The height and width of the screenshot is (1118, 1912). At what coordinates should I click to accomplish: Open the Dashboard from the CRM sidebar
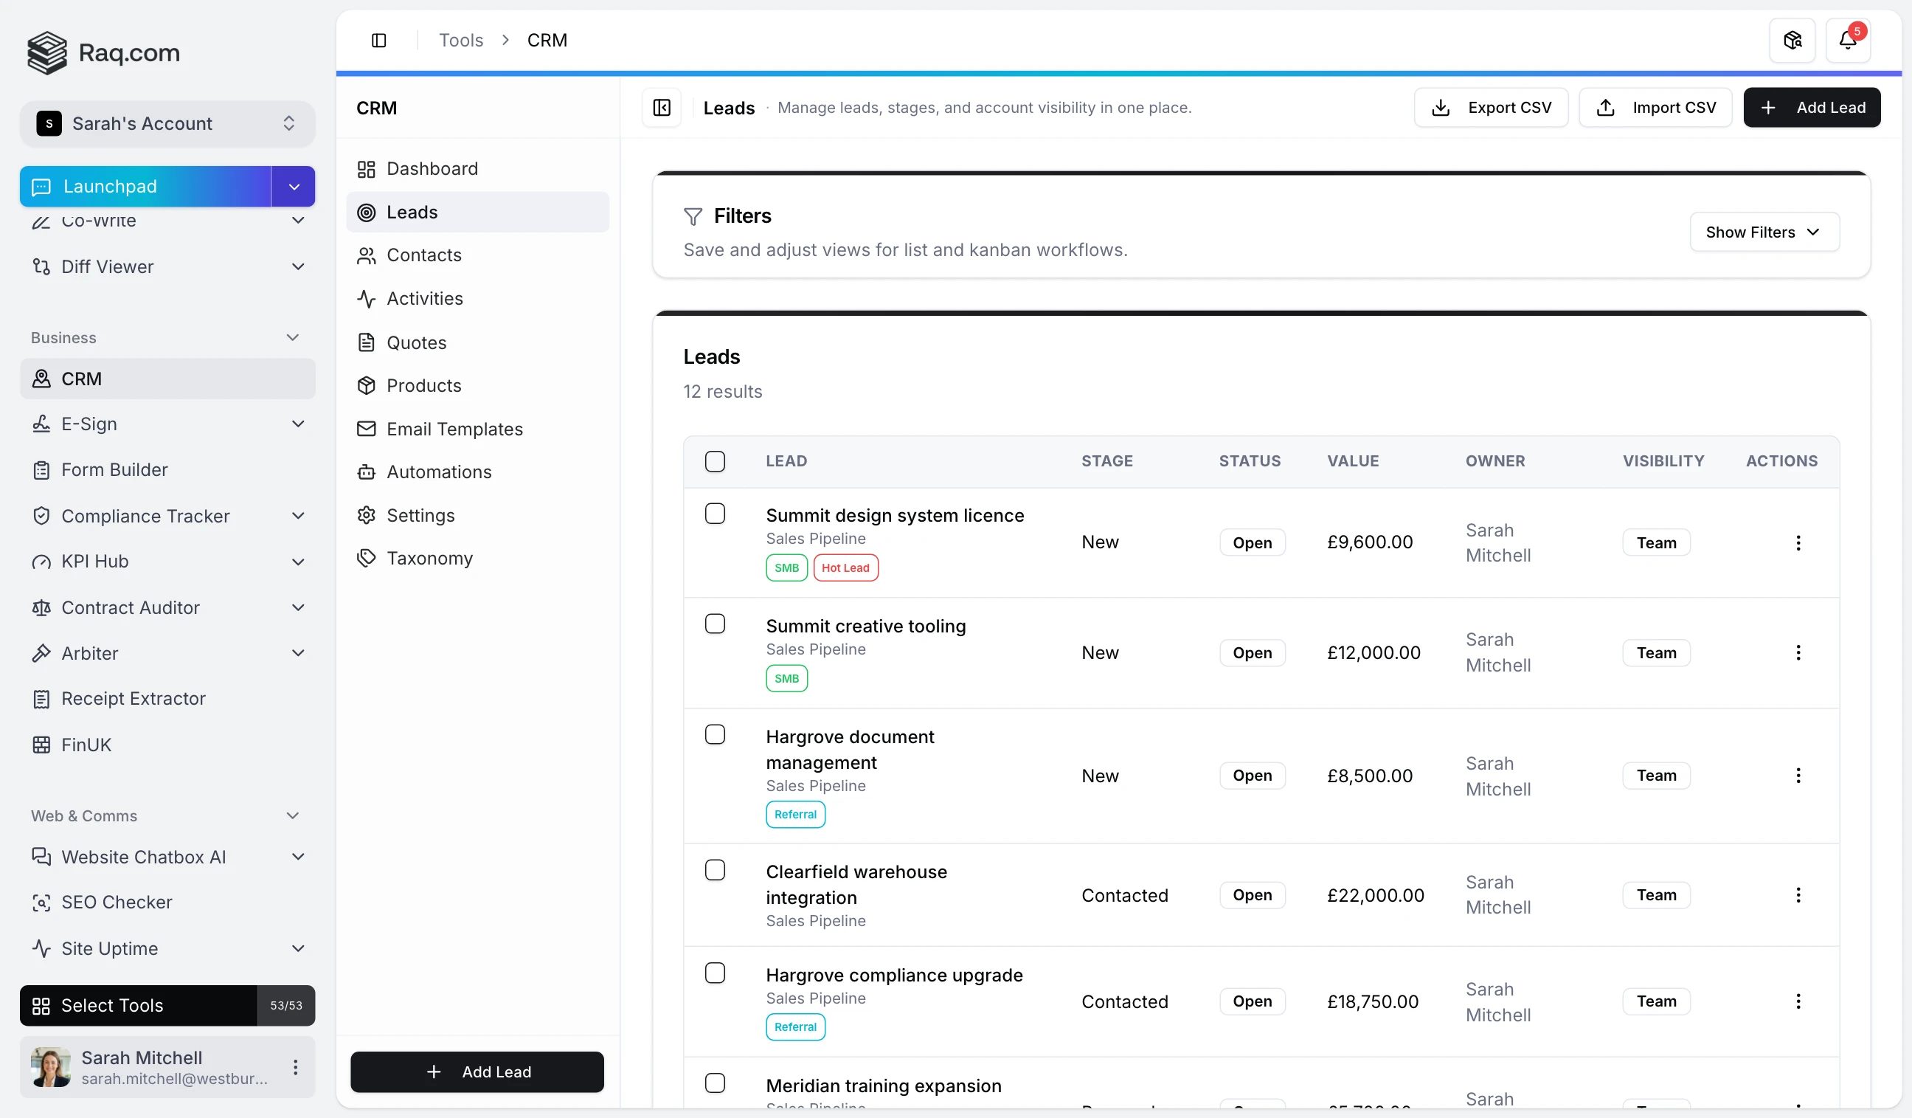click(432, 168)
